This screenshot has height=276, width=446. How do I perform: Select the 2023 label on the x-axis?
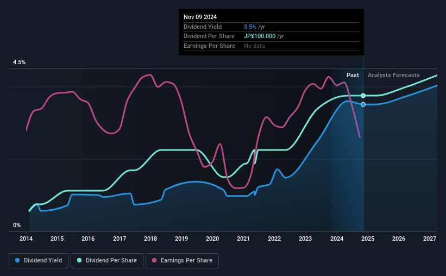(305, 239)
